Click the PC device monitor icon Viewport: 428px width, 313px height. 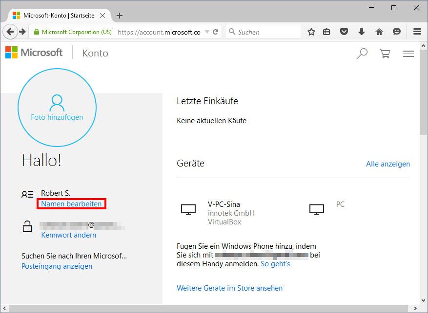317,210
